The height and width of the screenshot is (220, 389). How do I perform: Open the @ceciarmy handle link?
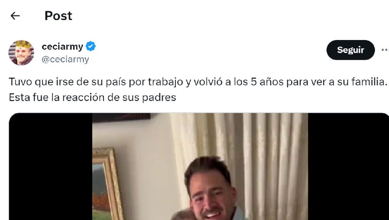coord(65,59)
